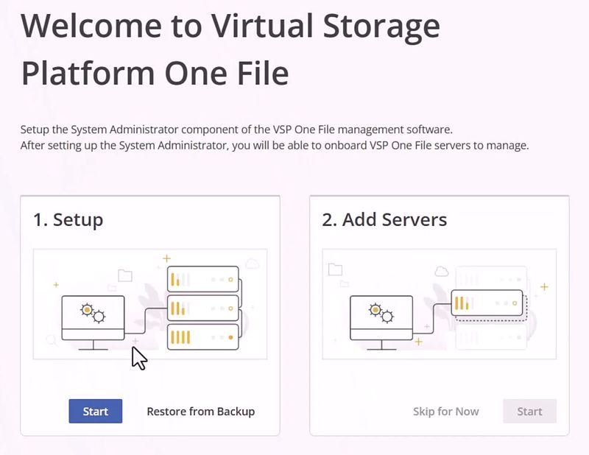Click the Welcome to Virtual Storage Platform heading
The image size is (589, 455).
230,49
